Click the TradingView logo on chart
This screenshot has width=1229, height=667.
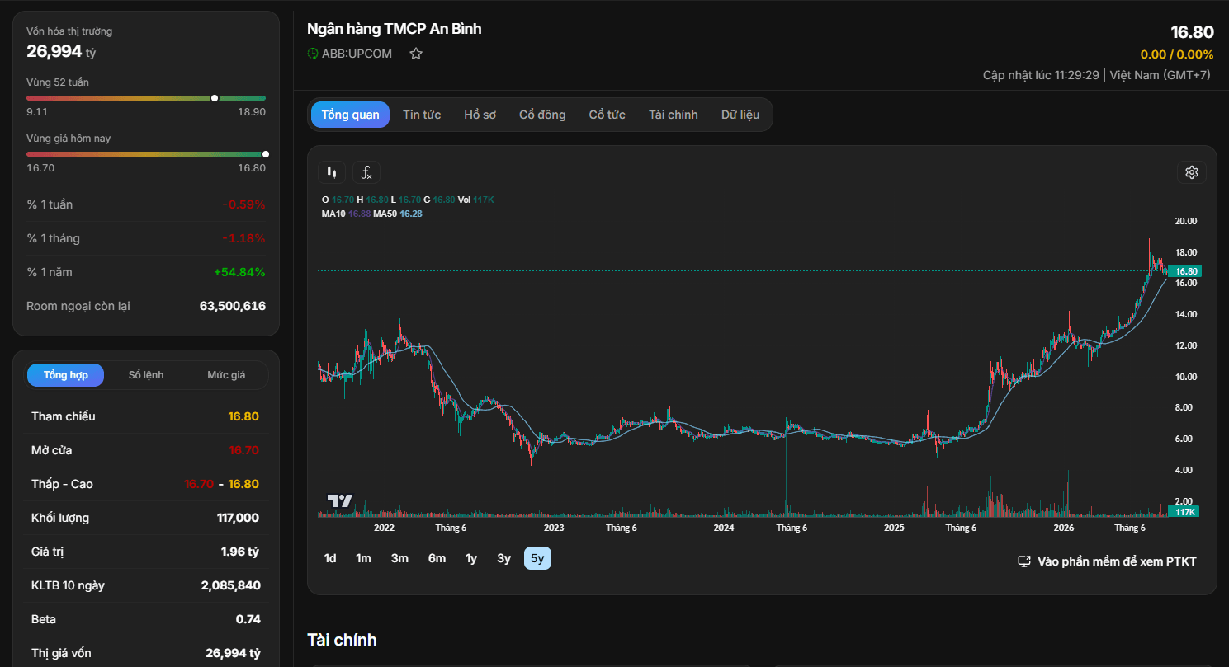tap(339, 500)
